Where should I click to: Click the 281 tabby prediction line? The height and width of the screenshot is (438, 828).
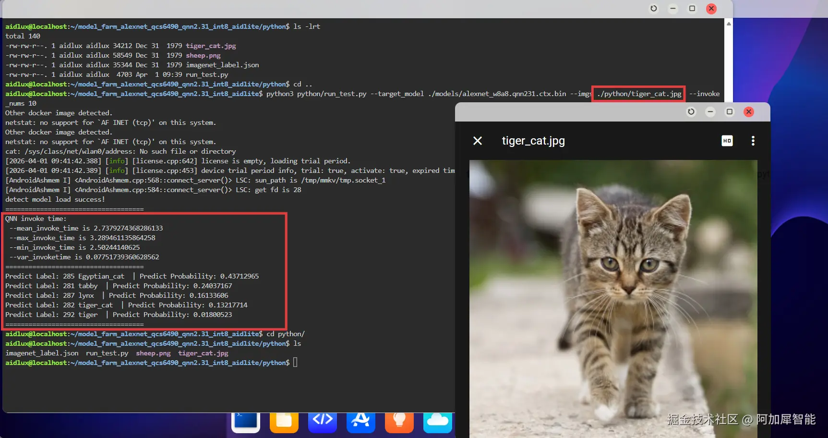pyautogui.click(x=119, y=286)
